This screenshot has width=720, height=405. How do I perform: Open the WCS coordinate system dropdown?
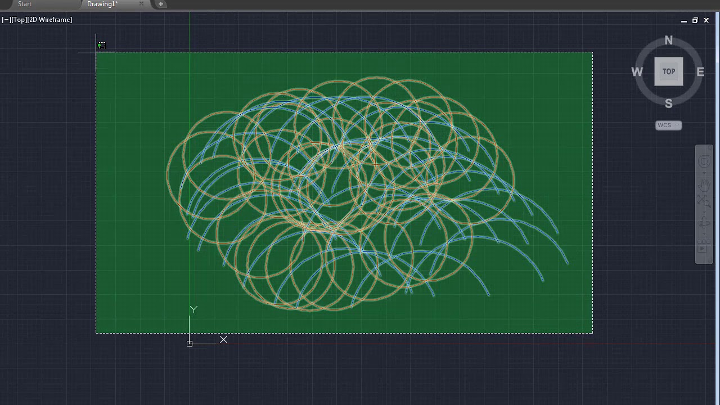point(669,125)
